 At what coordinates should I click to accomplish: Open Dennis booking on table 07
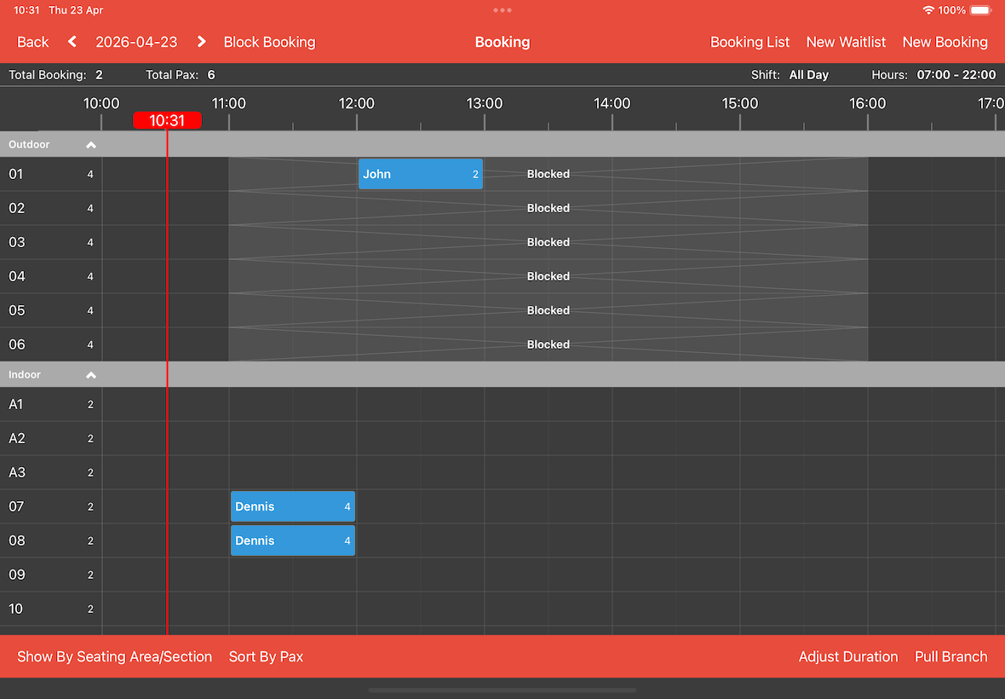(x=293, y=506)
